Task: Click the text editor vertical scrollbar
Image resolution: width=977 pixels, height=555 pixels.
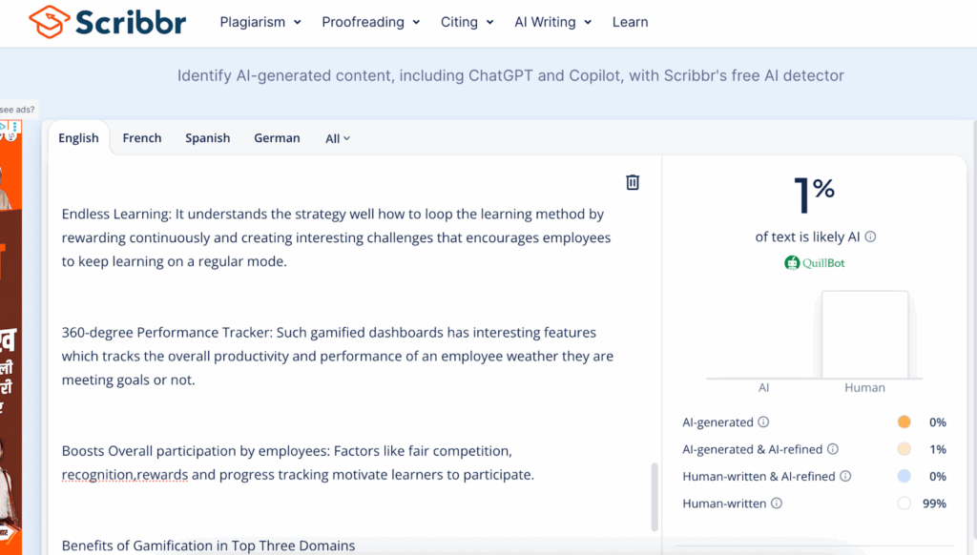Action: (x=655, y=496)
